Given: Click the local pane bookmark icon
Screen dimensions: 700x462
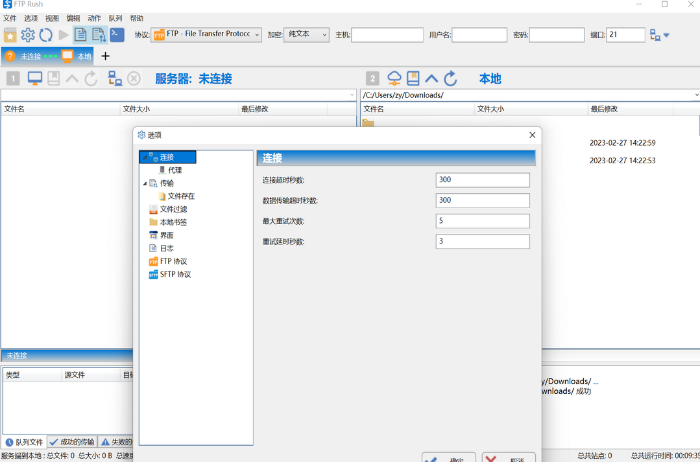Looking at the screenshot, I should pos(413,78).
